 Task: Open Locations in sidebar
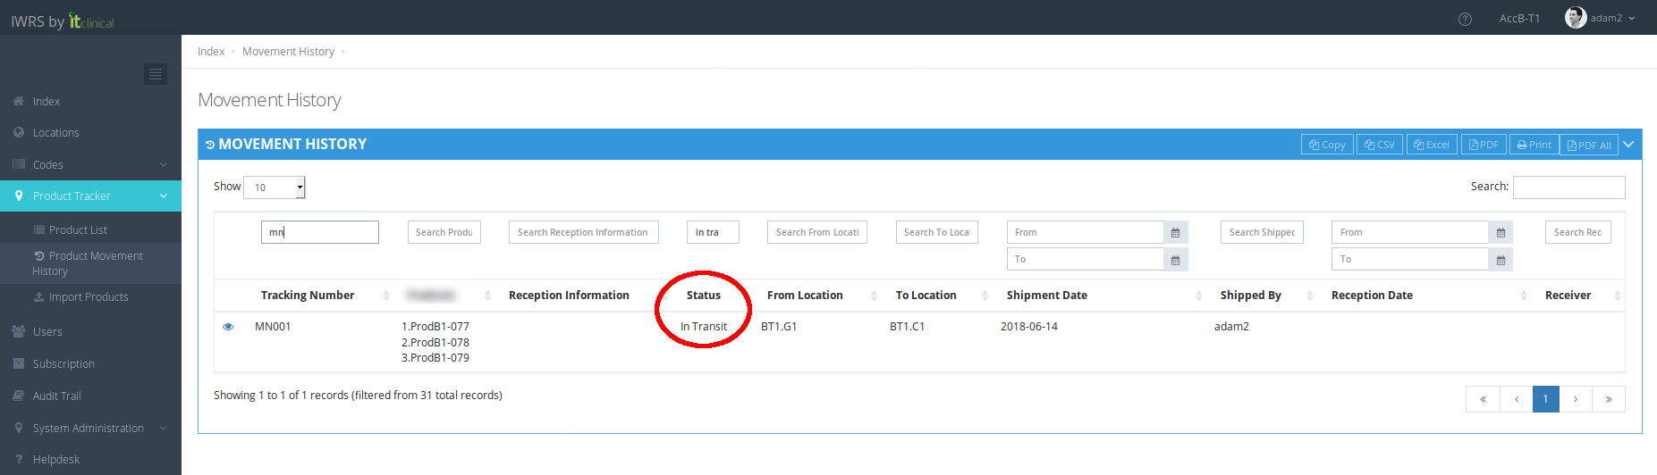[x=90, y=132]
